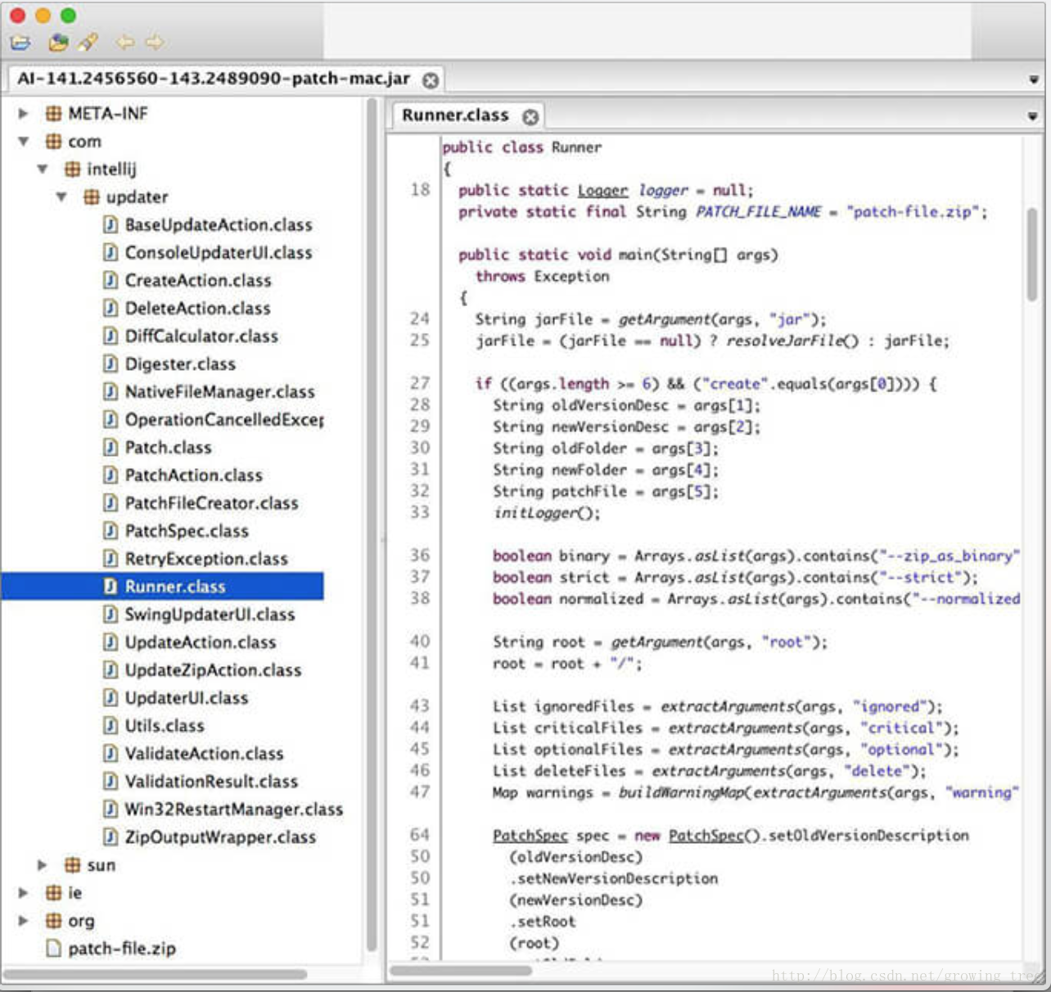Click the com package icon
This screenshot has width=1051, height=992.
[53, 142]
